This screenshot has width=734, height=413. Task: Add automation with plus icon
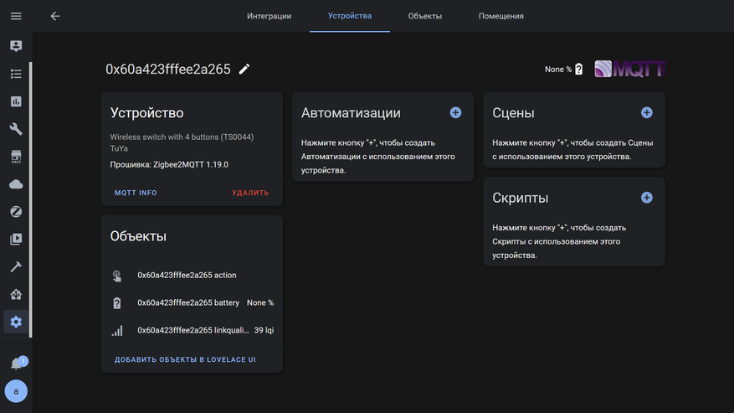(x=455, y=113)
